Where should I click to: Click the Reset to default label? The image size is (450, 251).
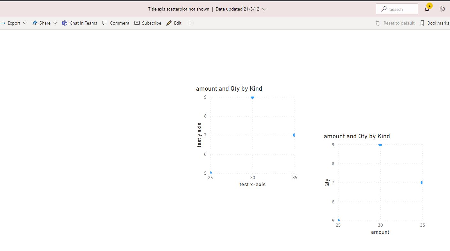point(399,23)
